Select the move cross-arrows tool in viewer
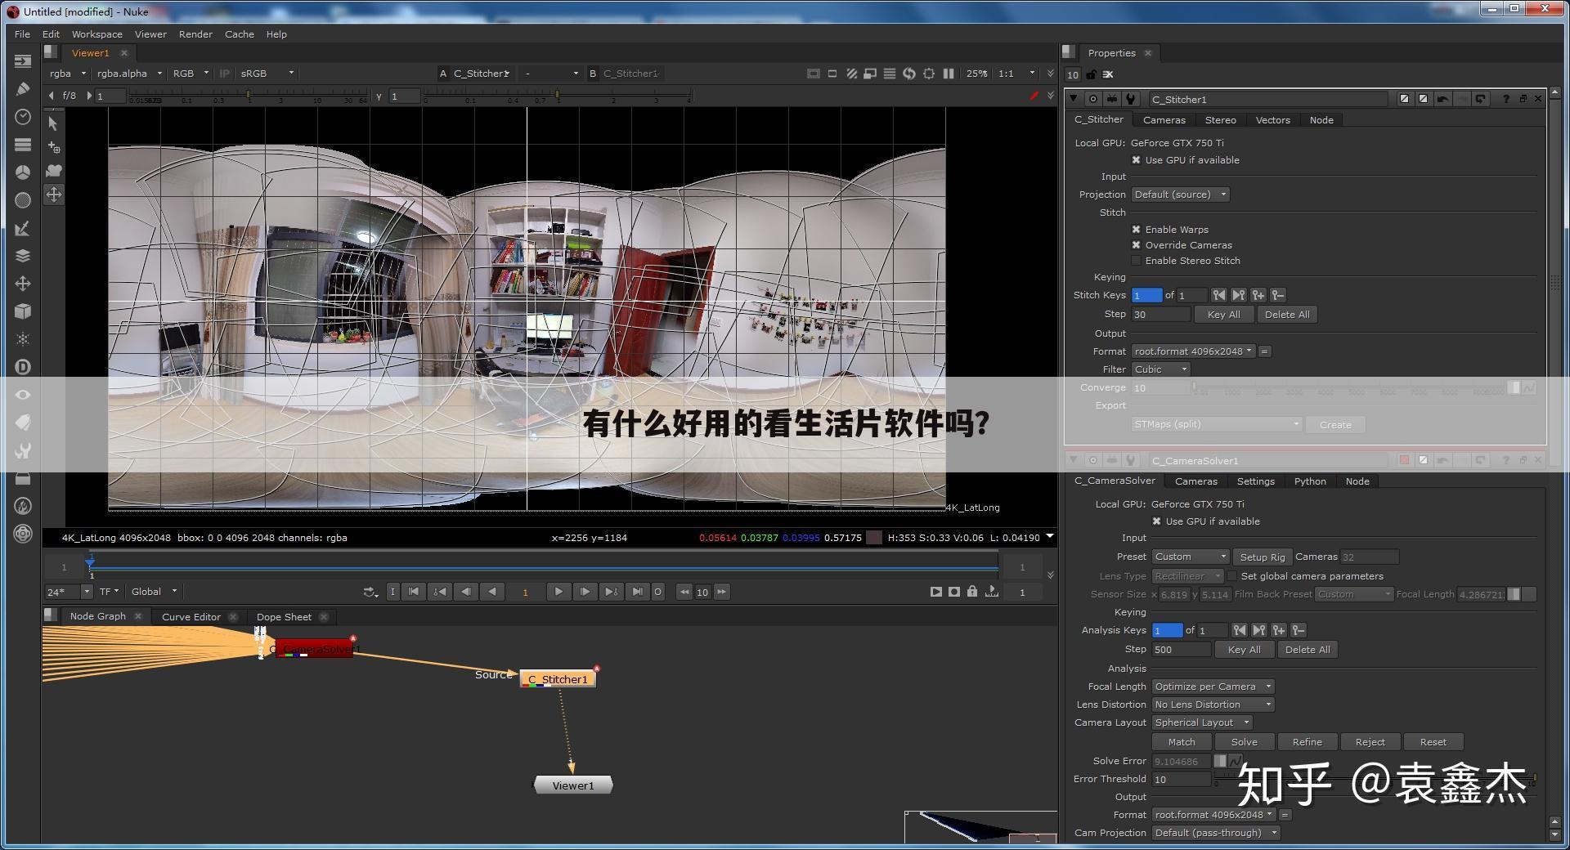1570x850 pixels. (x=53, y=195)
